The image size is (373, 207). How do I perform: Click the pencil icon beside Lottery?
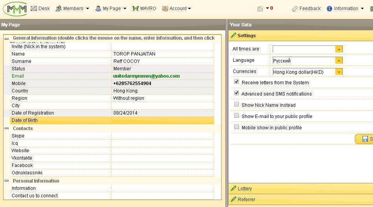tap(234, 188)
